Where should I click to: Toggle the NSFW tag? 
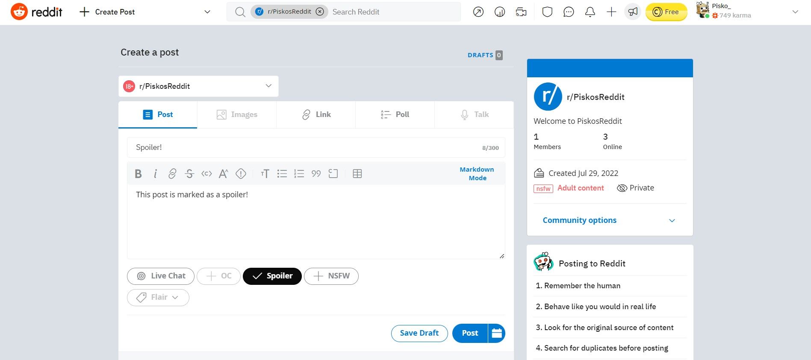[x=331, y=276]
